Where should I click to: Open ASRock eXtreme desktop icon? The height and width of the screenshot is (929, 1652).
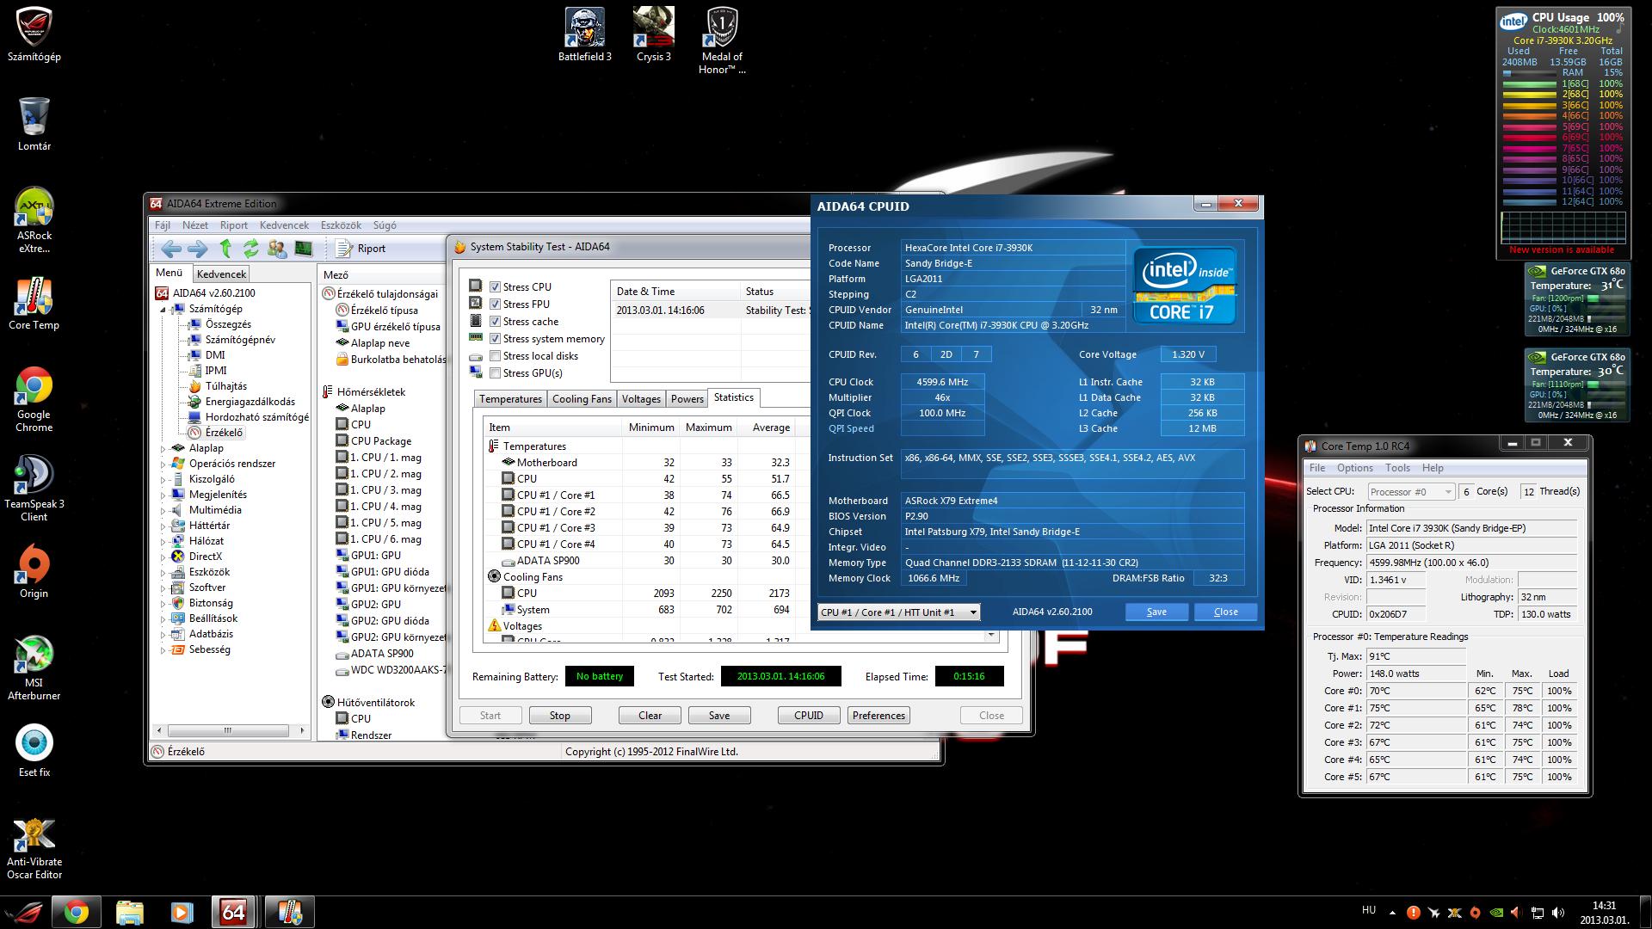pos(34,221)
